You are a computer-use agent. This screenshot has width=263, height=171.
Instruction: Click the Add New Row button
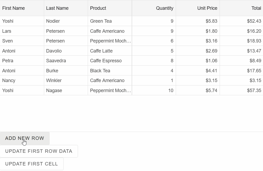[25, 138]
